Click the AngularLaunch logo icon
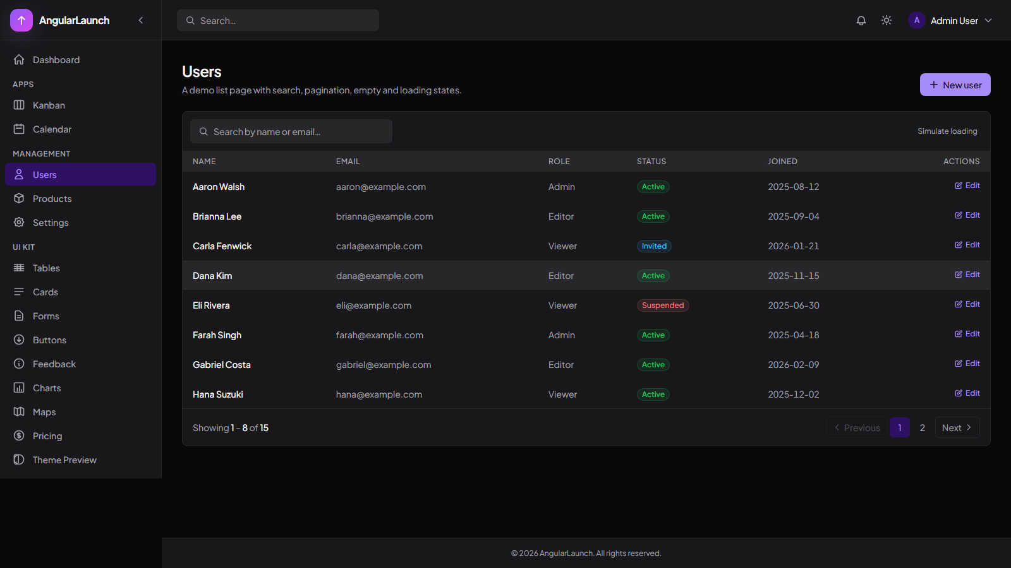Viewport: 1011px width, 568px height. pyautogui.click(x=21, y=20)
